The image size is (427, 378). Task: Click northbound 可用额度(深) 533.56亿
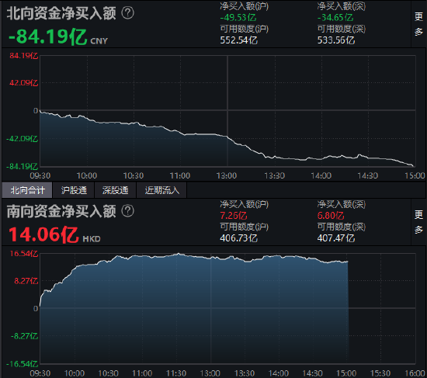(x=335, y=40)
